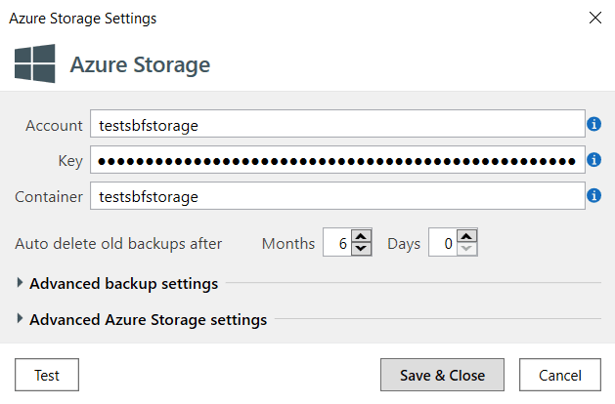Screen dimensions: 615x404
Task: Click the info icon beside Key field
Action: 593,160
